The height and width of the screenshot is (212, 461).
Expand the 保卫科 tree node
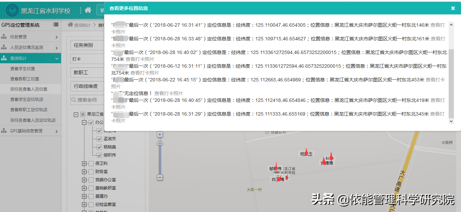(84, 163)
